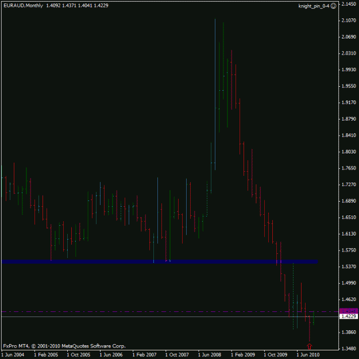Click the red up arrow signal marker
Image resolution: width=359 pixels, height=359 pixels.
(310, 346)
